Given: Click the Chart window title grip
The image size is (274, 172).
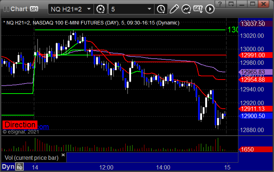Looking at the screenshot, I should point(6,9).
